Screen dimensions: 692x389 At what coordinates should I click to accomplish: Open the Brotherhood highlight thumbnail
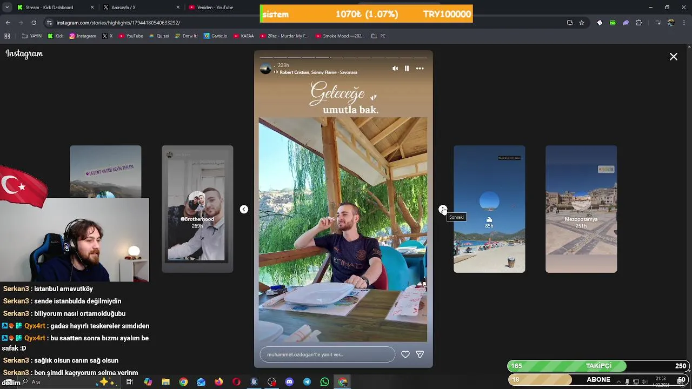pyautogui.click(x=197, y=209)
